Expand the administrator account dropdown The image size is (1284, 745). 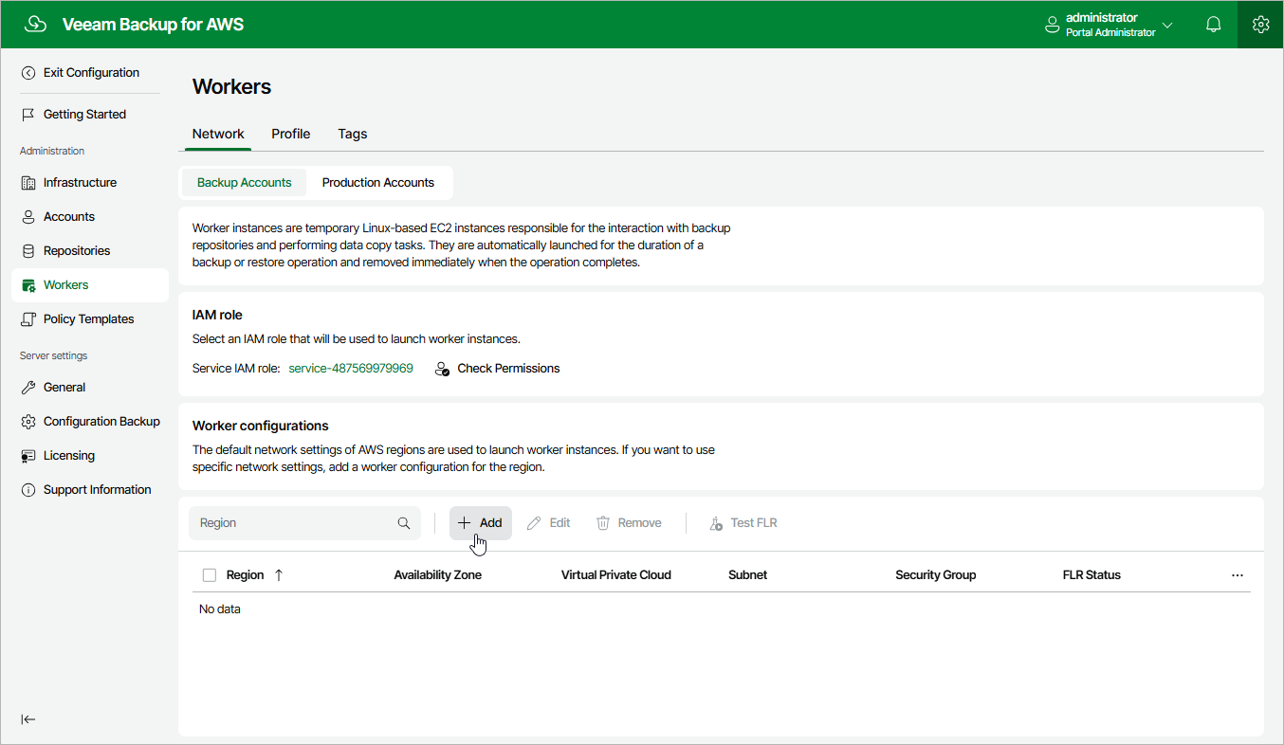click(x=1167, y=25)
